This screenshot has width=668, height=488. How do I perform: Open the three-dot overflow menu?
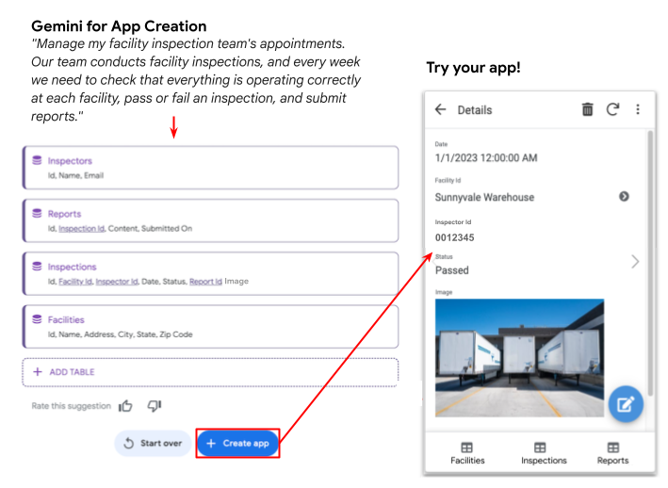(x=638, y=109)
